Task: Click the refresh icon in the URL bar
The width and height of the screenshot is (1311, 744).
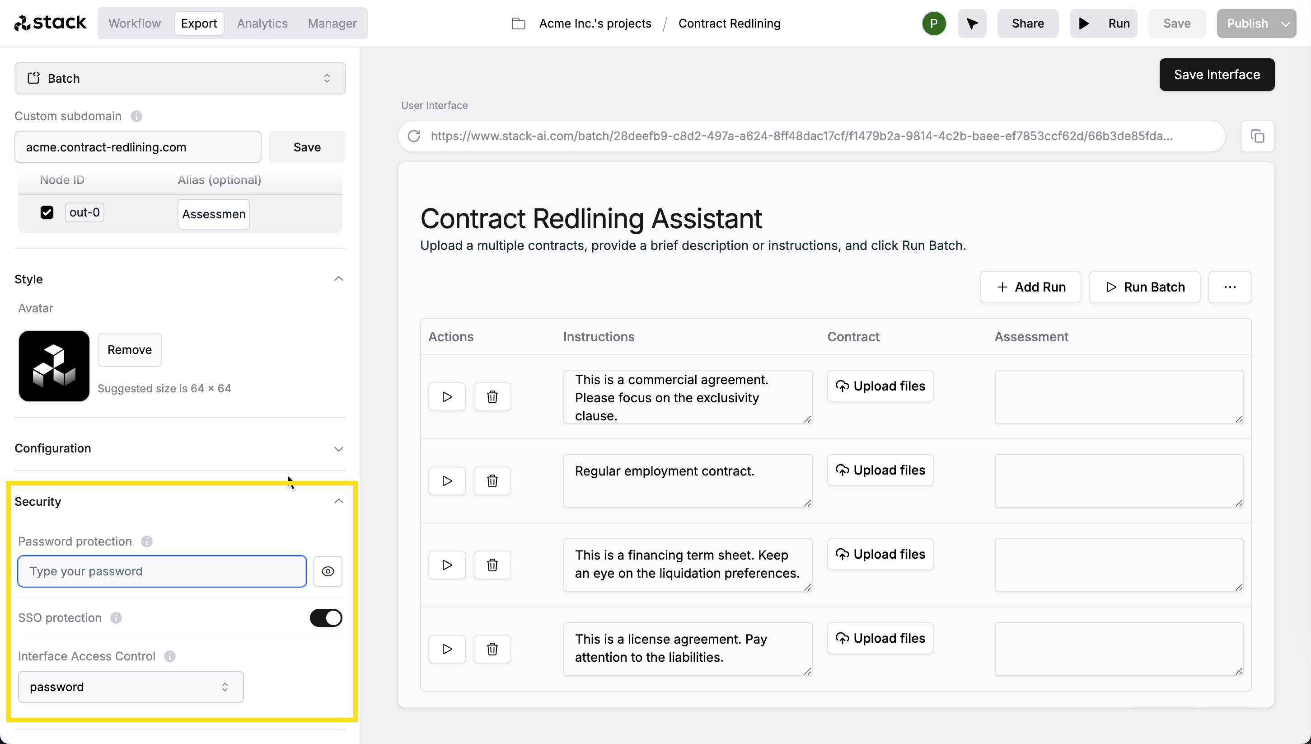Action: pos(413,136)
